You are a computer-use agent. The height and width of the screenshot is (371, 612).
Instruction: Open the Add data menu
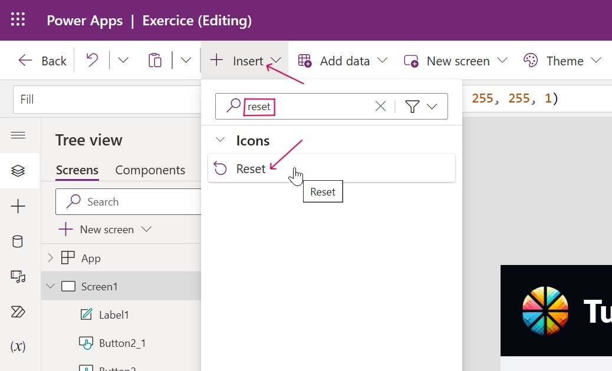(x=343, y=61)
